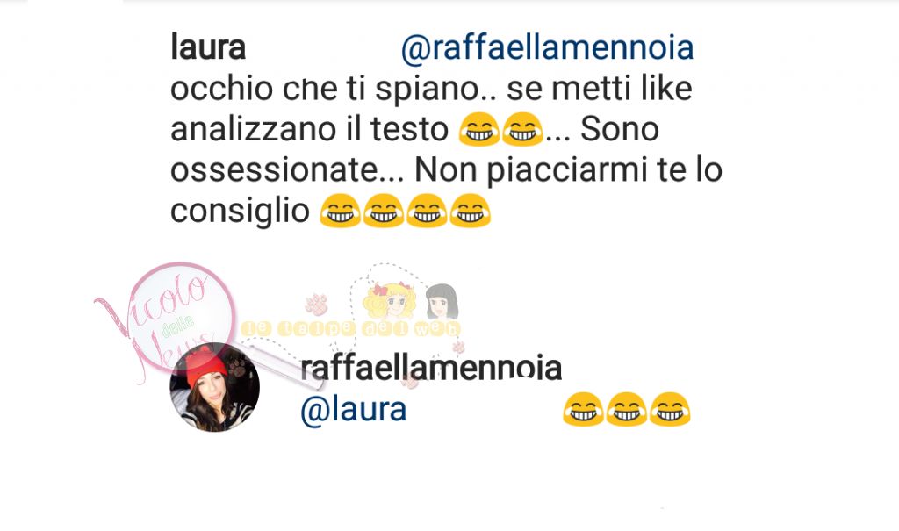Click the bold raffaellamennoia username on the reply
This screenshot has height=531, width=899.
(x=431, y=368)
